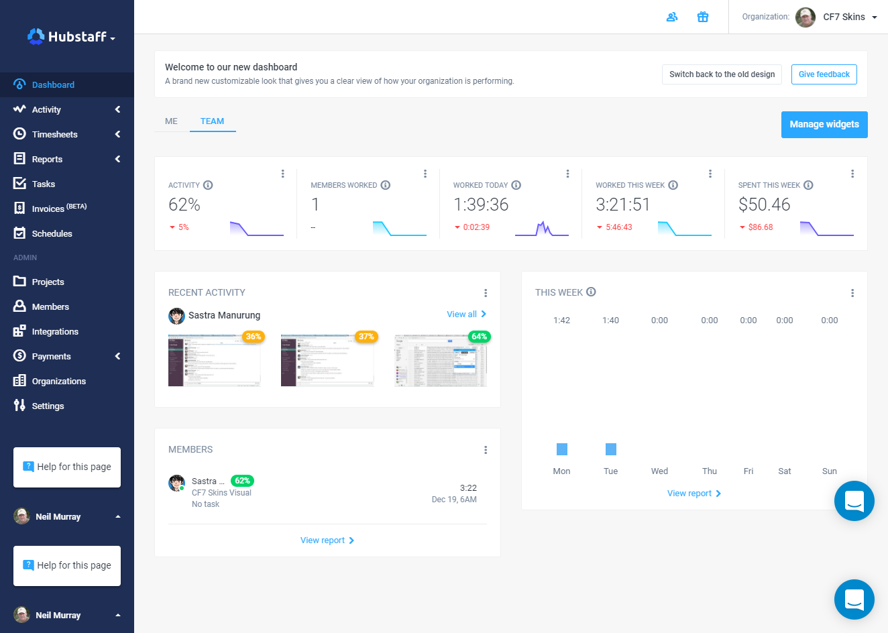The image size is (888, 633).
Task: Expand the Payments sidebar submenu
Action: coord(117,356)
